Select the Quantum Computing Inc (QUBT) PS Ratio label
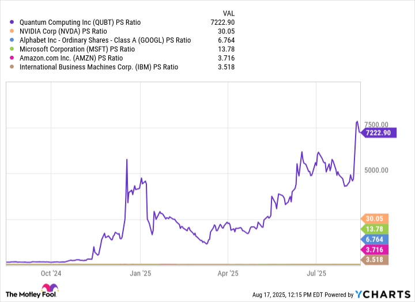The image size is (415, 302). (x=80, y=22)
